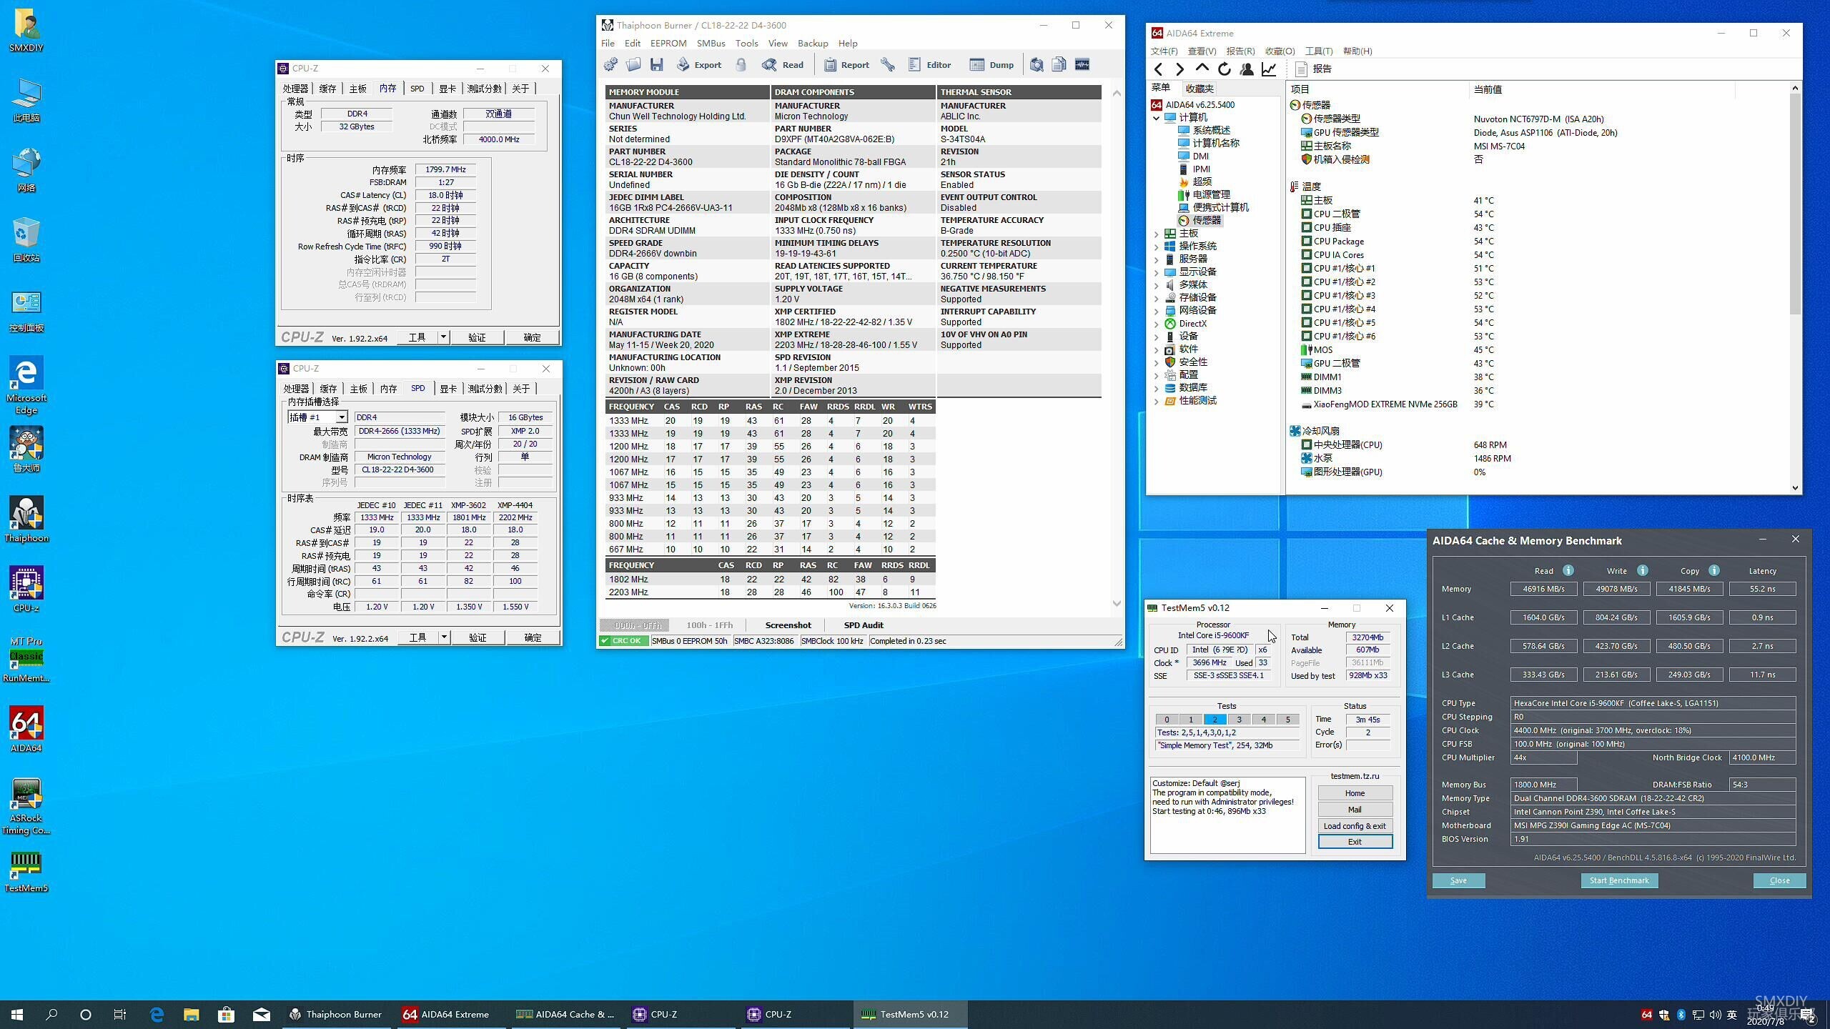Click the padlock icon in Thaiphoon toolbar
The height and width of the screenshot is (1029, 1830).
[x=741, y=65]
